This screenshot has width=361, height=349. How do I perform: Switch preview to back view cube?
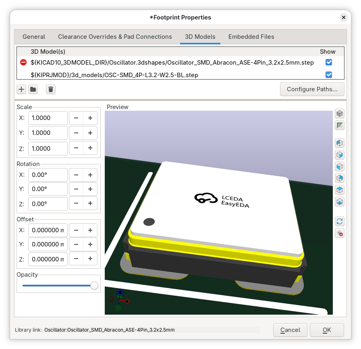[x=340, y=178]
